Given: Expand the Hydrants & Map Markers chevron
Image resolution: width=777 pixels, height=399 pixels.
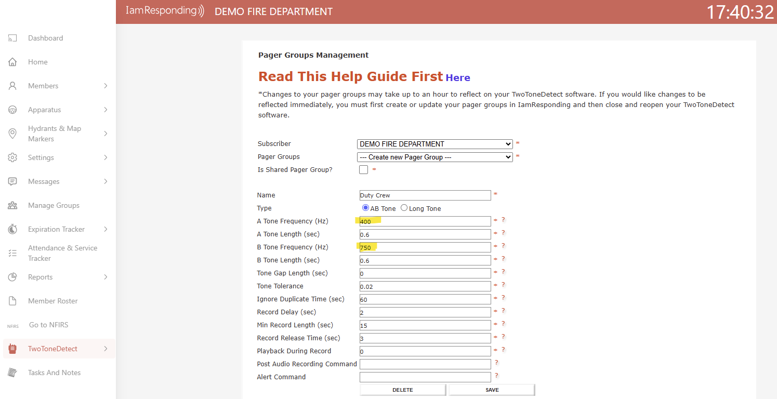Looking at the screenshot, I should click(106, 134).
